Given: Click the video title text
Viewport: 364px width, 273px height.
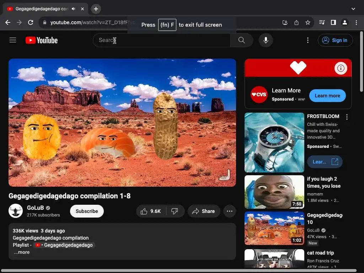Looking at the screenshot, I should point(69,196).
